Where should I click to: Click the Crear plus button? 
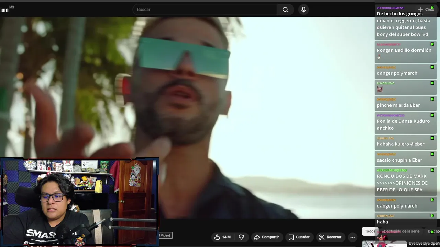426,10
